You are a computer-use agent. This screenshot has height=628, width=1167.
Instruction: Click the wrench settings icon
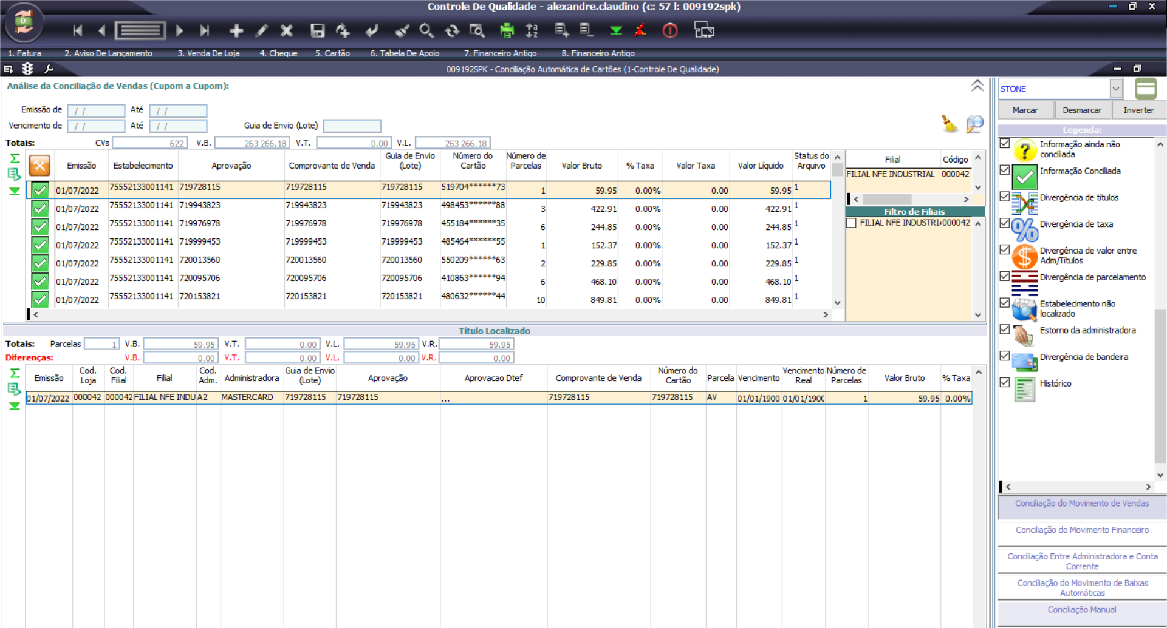49,69
